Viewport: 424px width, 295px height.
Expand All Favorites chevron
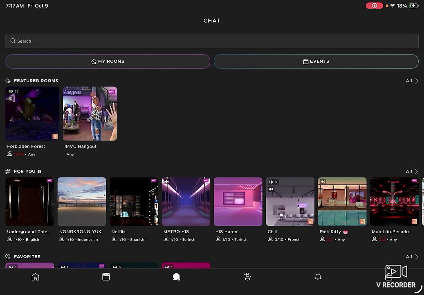pyautogui.click(x=416, y=256)
